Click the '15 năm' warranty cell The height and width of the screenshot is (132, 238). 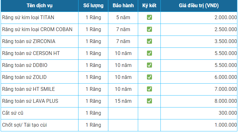[x=123, y=101]
